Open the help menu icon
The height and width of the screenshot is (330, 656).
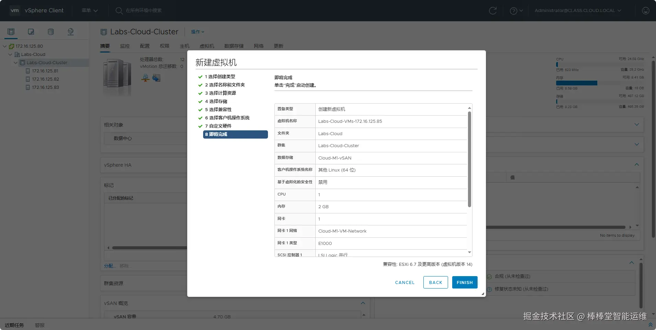(x=514, y=11)
